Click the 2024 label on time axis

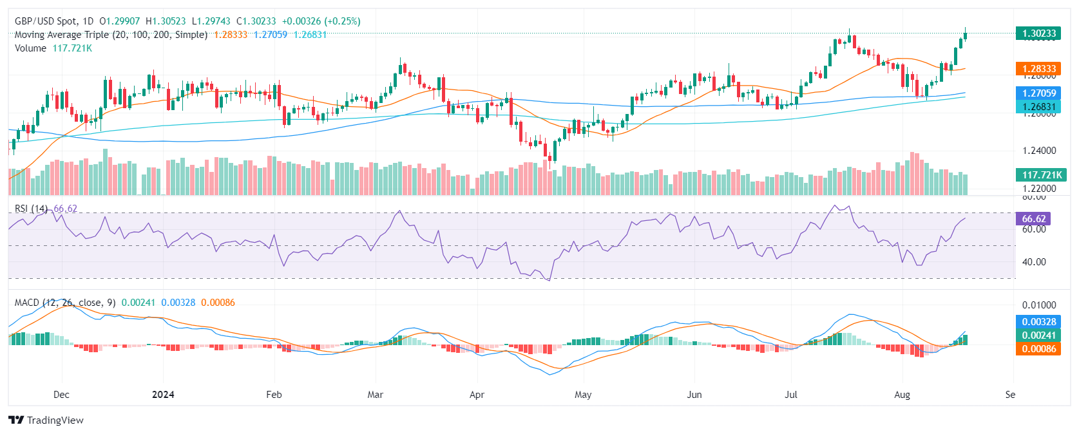[x=163, y=395]
